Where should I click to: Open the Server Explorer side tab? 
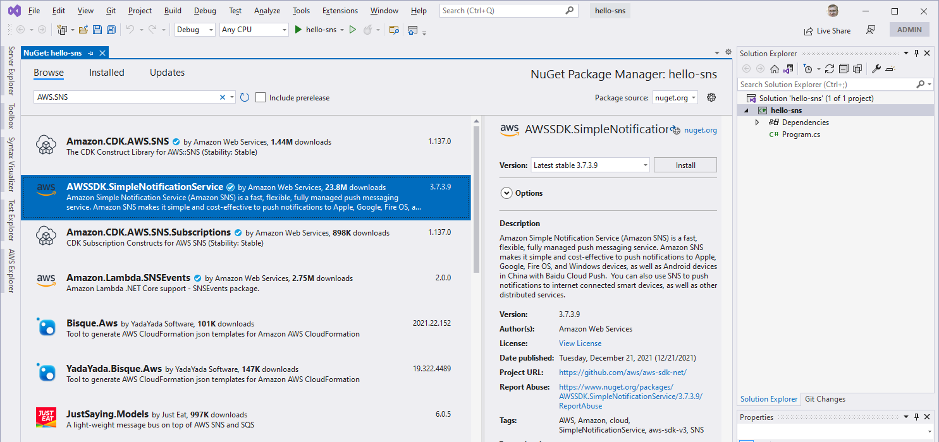click(x=11, y=71)
